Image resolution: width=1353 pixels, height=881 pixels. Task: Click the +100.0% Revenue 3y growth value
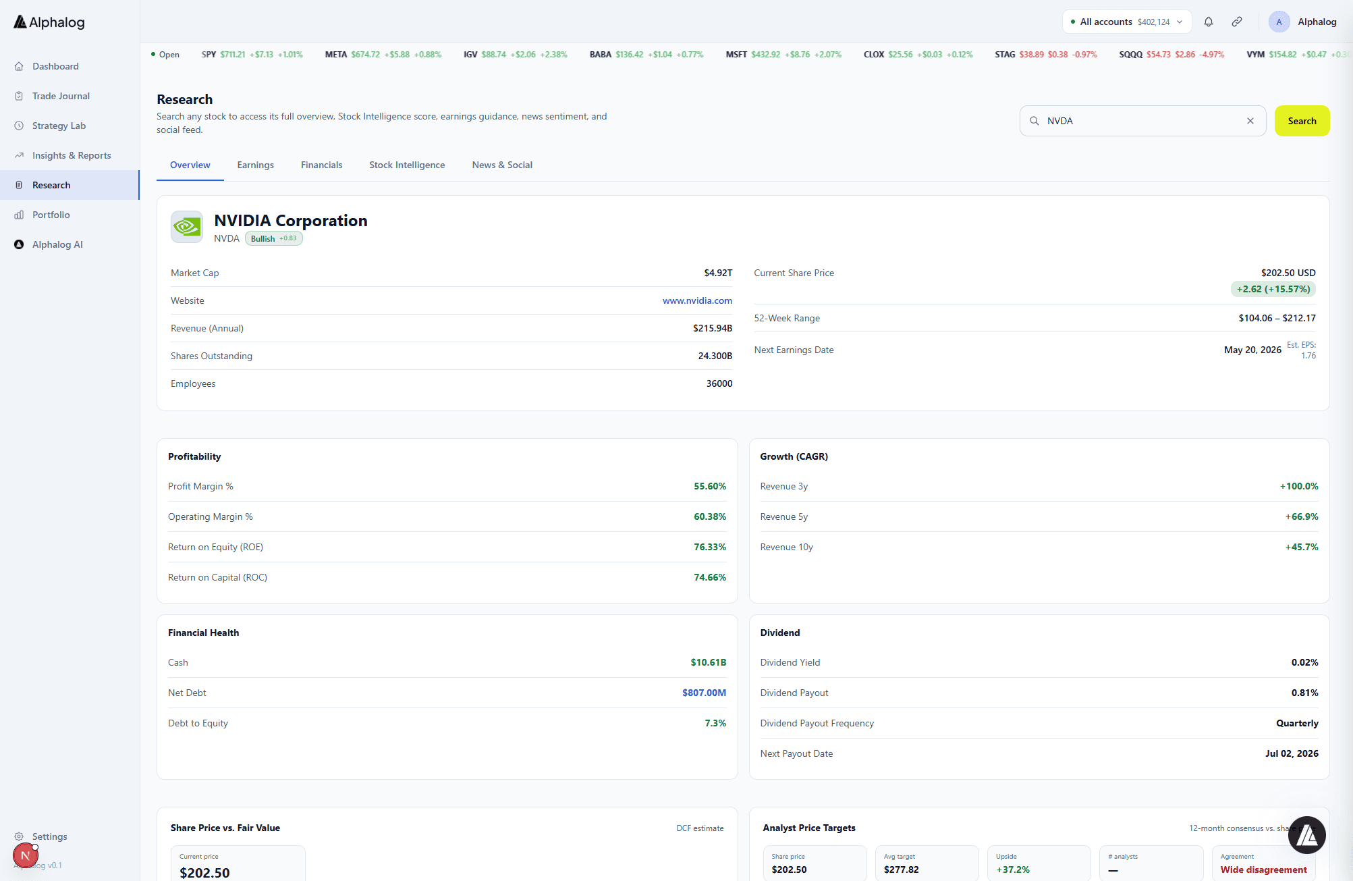[x=1299, y=486]
